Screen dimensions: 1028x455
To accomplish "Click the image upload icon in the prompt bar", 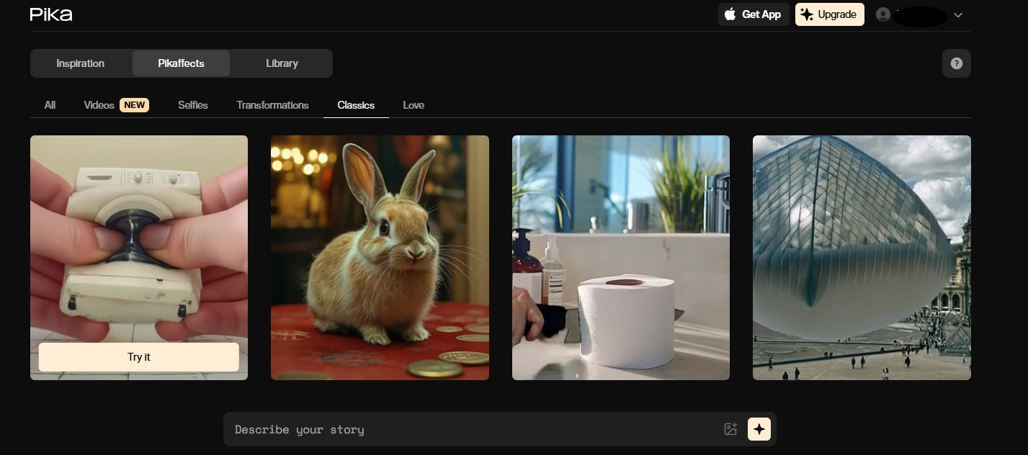I will pos(730,429).
